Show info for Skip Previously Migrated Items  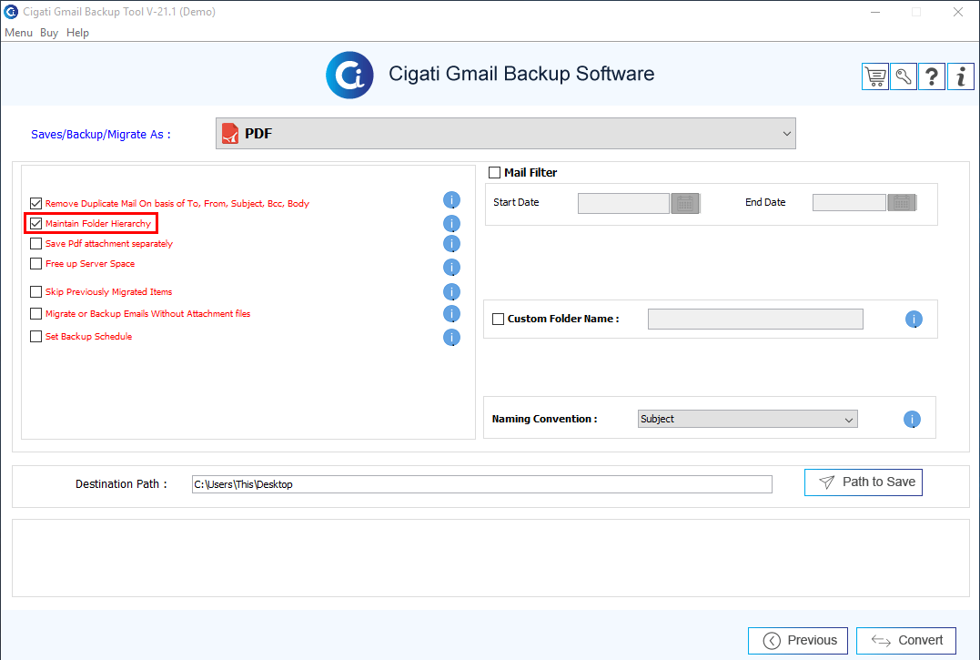click(x=451, y=292)
